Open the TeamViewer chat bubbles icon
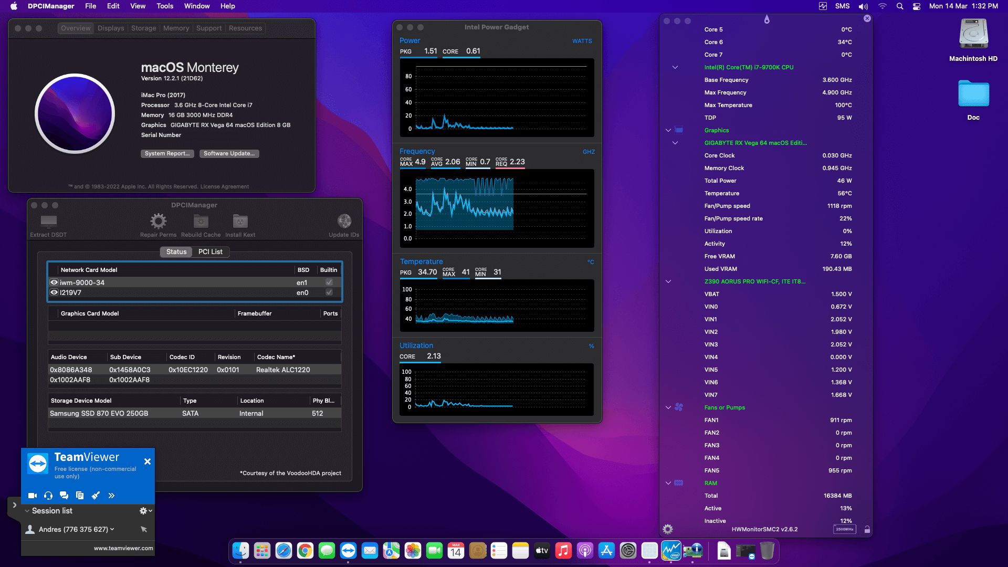The image size is (1008, 567). pos(64,495)
